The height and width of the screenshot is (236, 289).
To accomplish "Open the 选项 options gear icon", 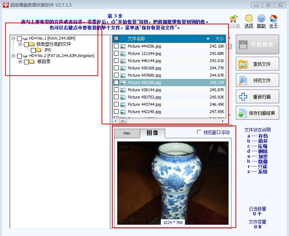I will [x=249, y=19].
